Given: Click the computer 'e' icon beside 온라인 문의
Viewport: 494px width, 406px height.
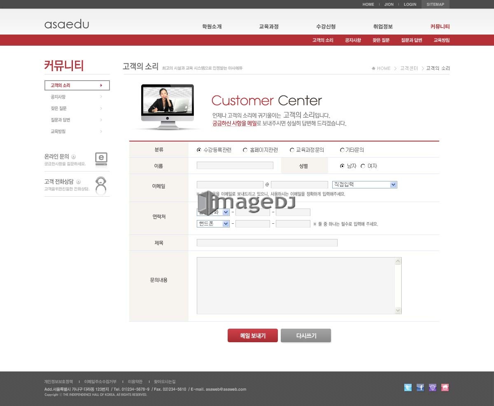Looking at the screenshot, I should [101, 159].
